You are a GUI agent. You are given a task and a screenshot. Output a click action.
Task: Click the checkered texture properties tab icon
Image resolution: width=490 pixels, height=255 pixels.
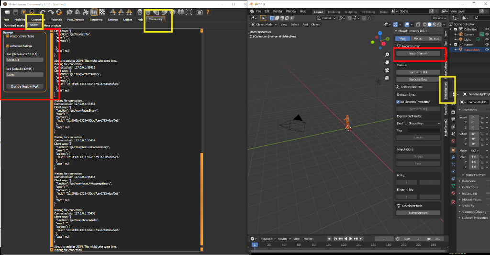click(453, 202)
